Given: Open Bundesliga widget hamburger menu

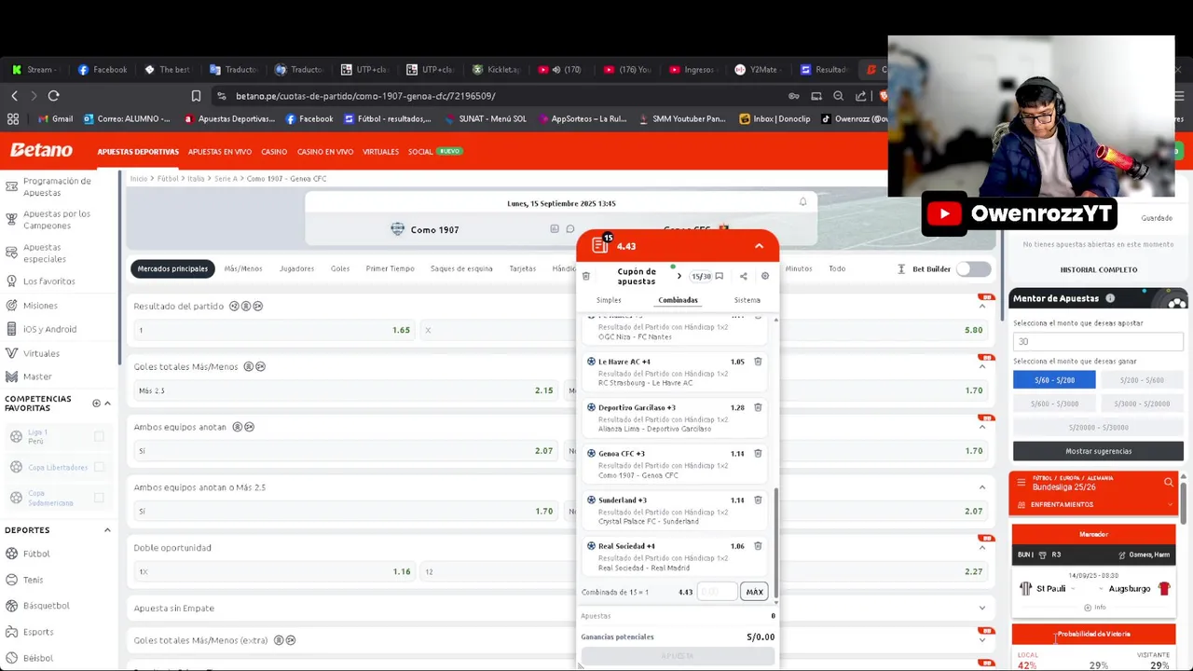Looking at the screenshot, I should coord(1022,483).
